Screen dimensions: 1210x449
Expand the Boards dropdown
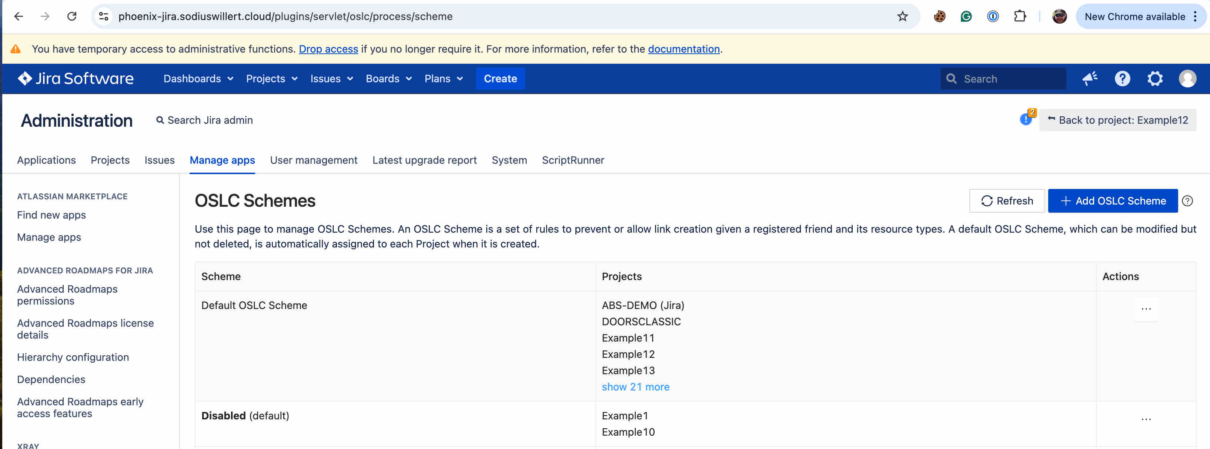click(x=389, y=79)
